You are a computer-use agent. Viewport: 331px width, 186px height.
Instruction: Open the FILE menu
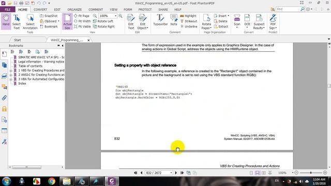[8, 9]
